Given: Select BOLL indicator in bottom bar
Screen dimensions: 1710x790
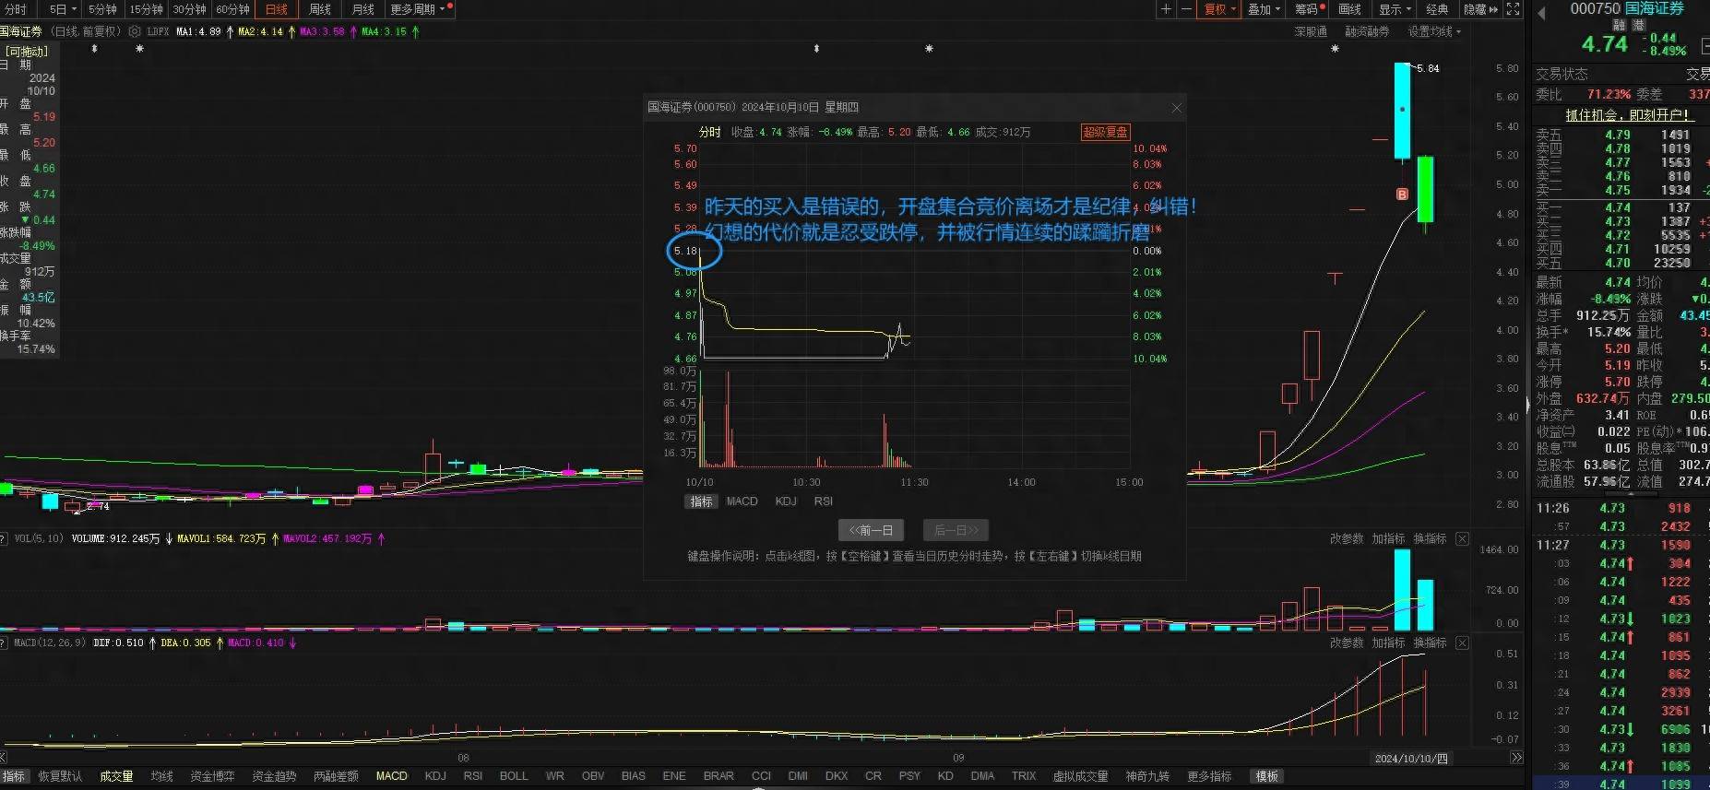Looking at the screenshot, I should (x=514, y=776).
